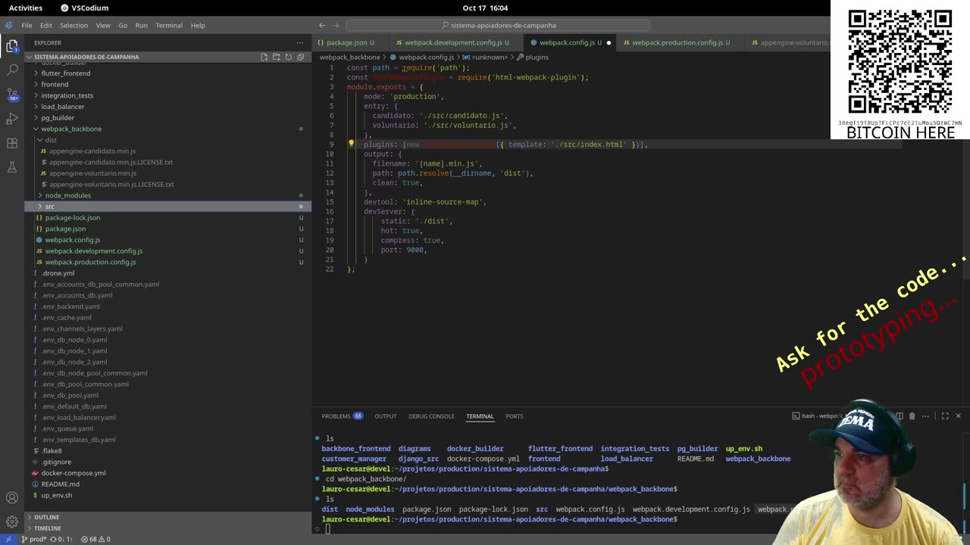Screen dimensions: 970x545
Task: Refresh the Explorer file tree
Action: pyautogui.click(x=288, y=57)
